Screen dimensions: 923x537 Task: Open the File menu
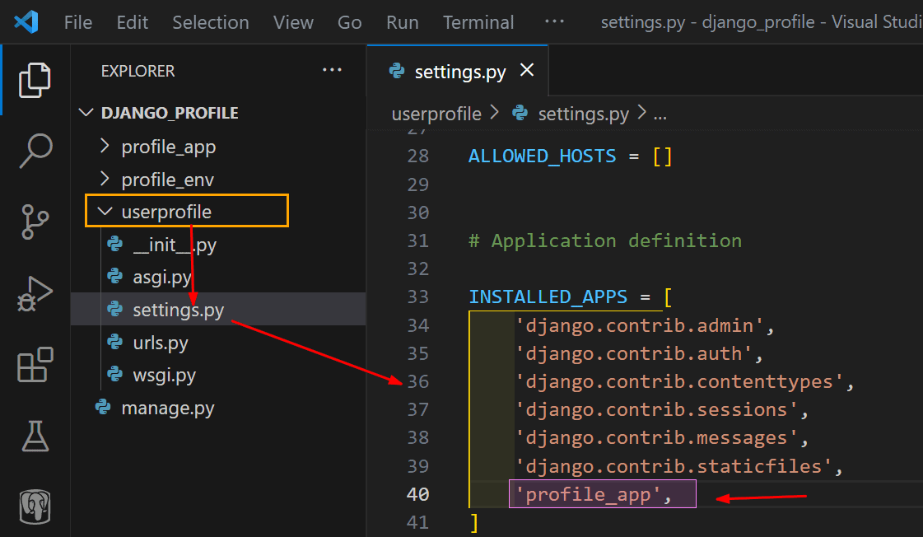(x=78, y=22)
